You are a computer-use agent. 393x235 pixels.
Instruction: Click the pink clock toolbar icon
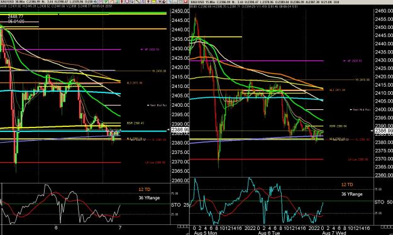(127, 1)
